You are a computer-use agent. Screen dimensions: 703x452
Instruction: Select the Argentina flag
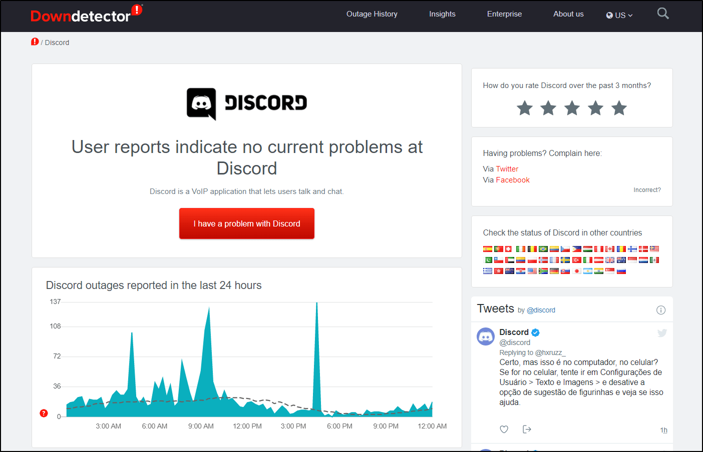(588, 271)
